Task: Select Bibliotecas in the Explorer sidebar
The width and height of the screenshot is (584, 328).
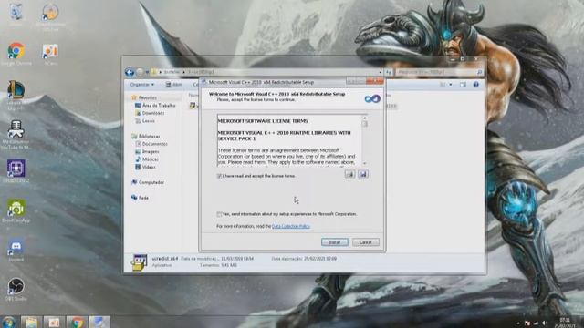Action: [146, 136]
